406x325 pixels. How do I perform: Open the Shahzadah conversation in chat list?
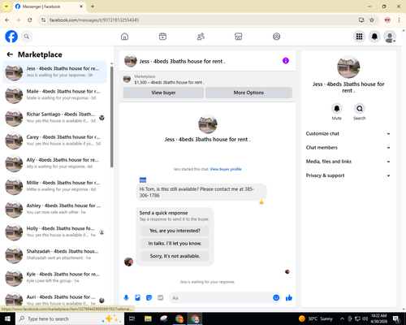(x=54, y=255)
